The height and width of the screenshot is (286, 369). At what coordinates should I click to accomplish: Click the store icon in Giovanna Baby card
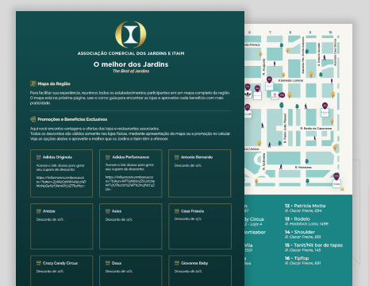coord(177,263)
